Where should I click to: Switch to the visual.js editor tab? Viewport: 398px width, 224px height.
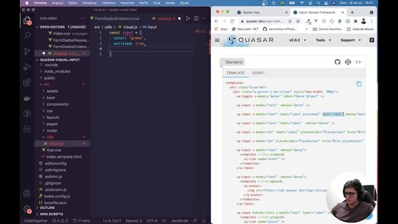164,18
